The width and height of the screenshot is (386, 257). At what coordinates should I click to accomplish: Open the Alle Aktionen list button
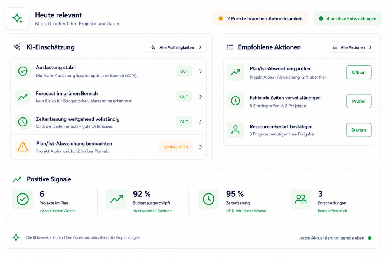[x=352, y=47]
